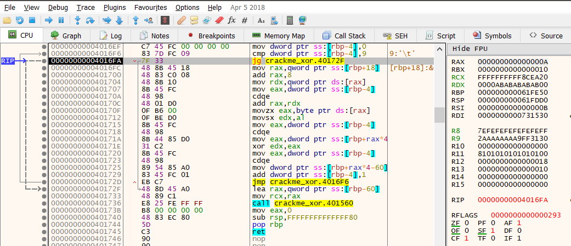The height and width of the screenshot is (246, 571).
Task: Click the disassembly vertical scrollbar thumb
Action: [439, 115]
